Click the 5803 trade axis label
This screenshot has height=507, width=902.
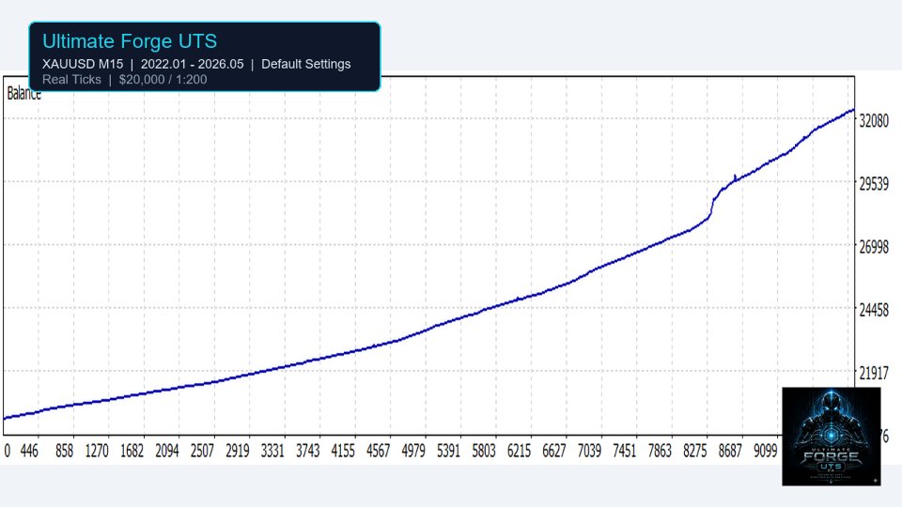click(x=484, y=451)
